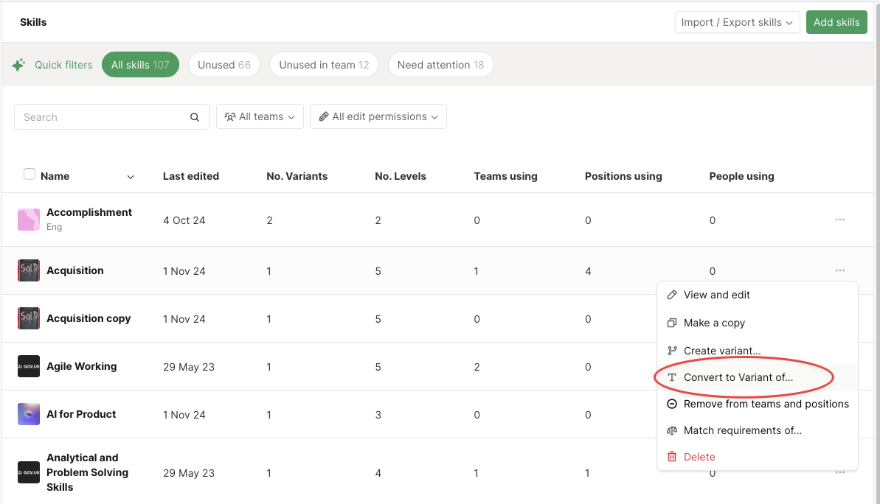This screenshot has height=504, width=880.
Task: Open the All edit permissions dropdown
Action: (x=378, y=116)
